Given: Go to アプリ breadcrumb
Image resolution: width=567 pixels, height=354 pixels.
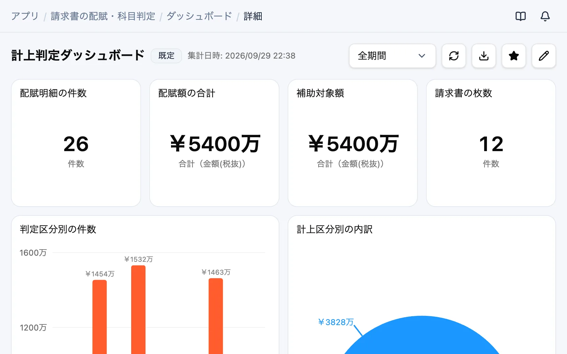Looking at the screenshot, I should click(x=25, y=16).
